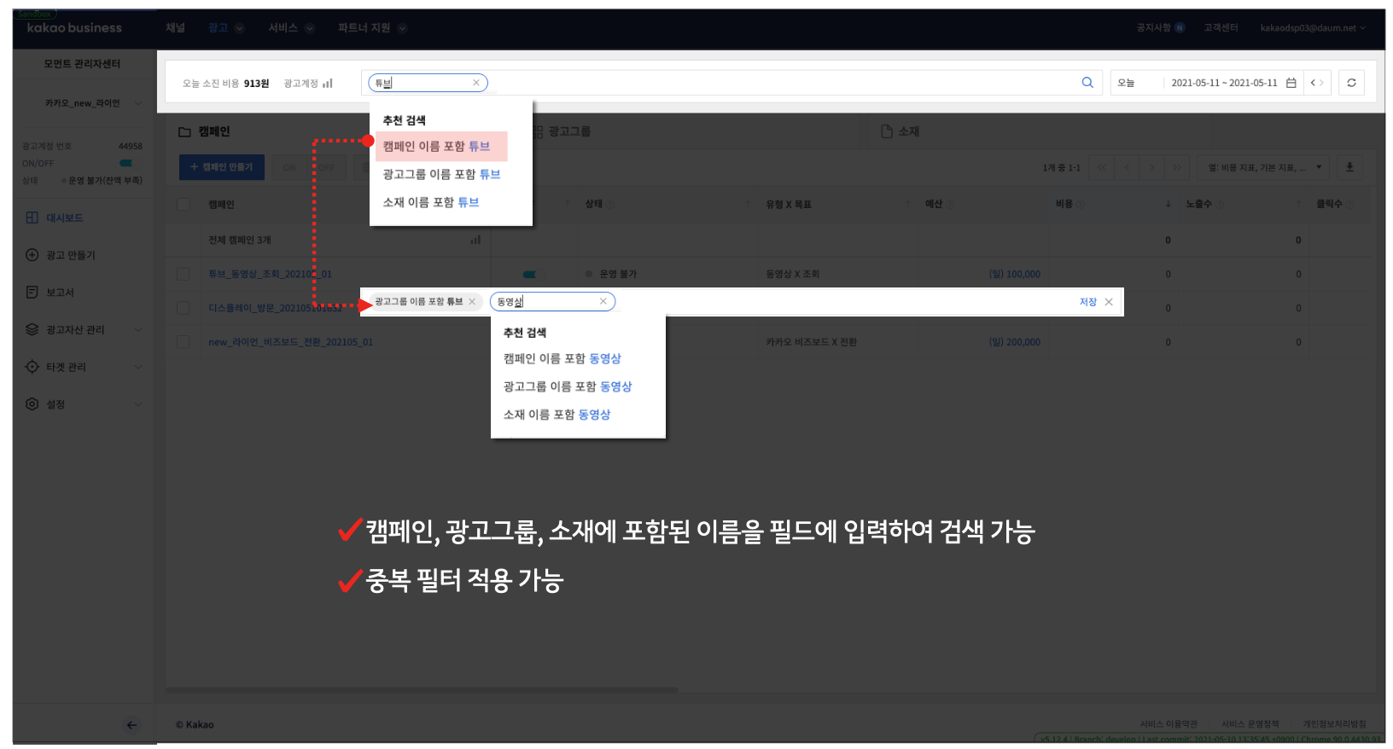The height and width of the screenshot is (749, 1393).
Task: Switch to the 광고그룹 tab
Action: 562,131
